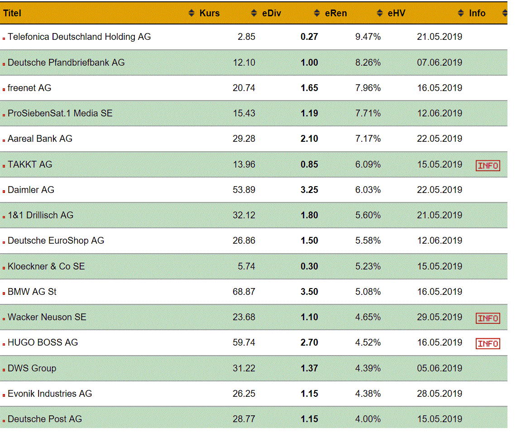Select date 28.05.2019
526x438 pixels.
pyautogui.click(x=440, y=393)
